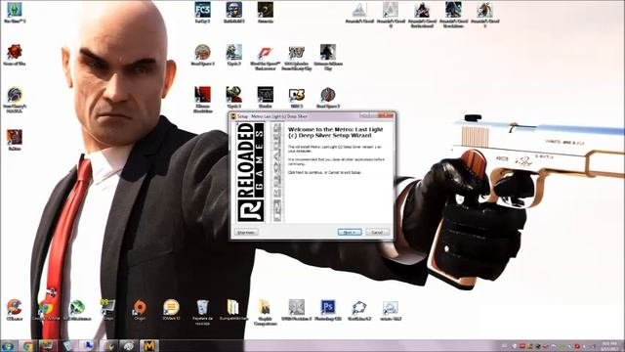The height and width of the screenshot is (352, 625).
Task: Select the Assassin's Creed II icon
Action: pyautogui.click(x=391, y=15)
